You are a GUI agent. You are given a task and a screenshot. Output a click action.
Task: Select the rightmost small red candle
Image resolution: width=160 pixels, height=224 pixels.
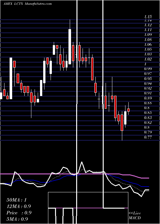click(x=128, y=110)
